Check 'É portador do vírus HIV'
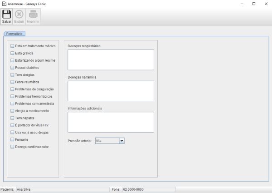 tap(12, 125)
